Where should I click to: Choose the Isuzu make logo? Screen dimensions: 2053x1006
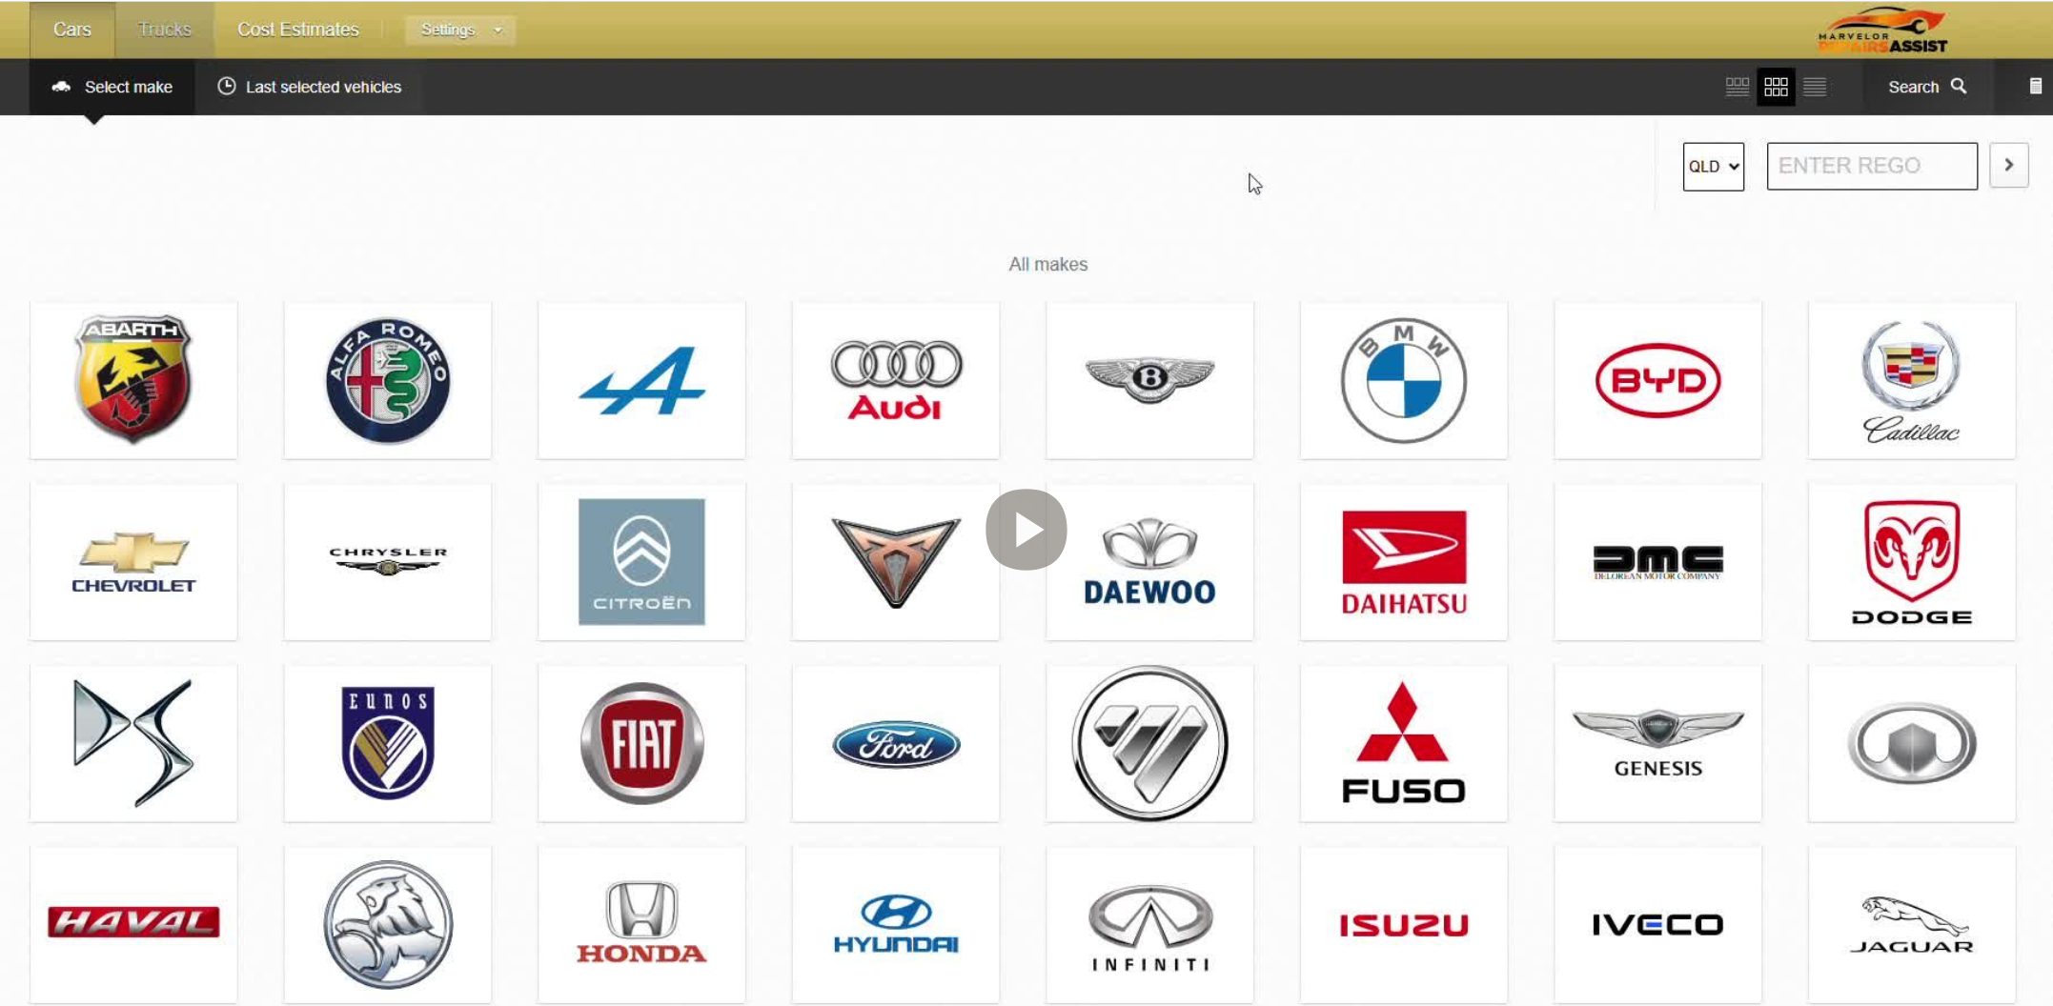click(1404, 924)
